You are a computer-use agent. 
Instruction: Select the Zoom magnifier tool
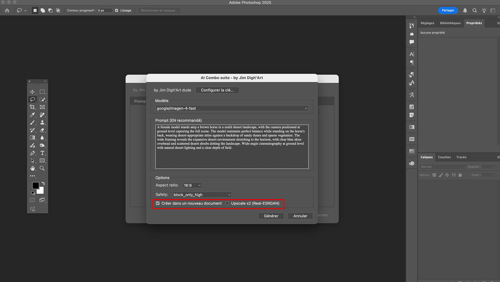[42, 168]
